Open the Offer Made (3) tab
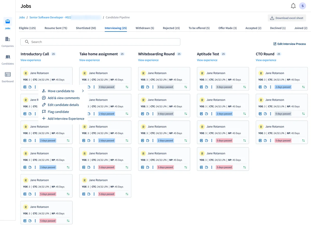Viewport: 311px width, 232px height. pos(228,28)
